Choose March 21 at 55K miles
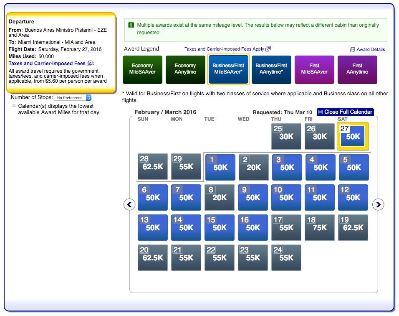 click(186, 257)
